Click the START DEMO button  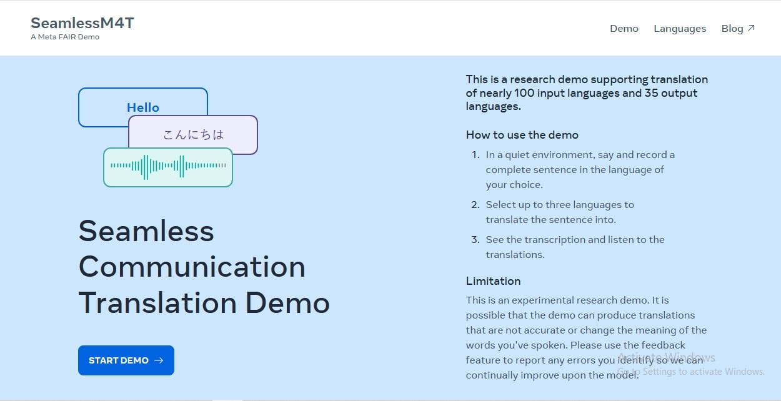click(x=126, y=360)
